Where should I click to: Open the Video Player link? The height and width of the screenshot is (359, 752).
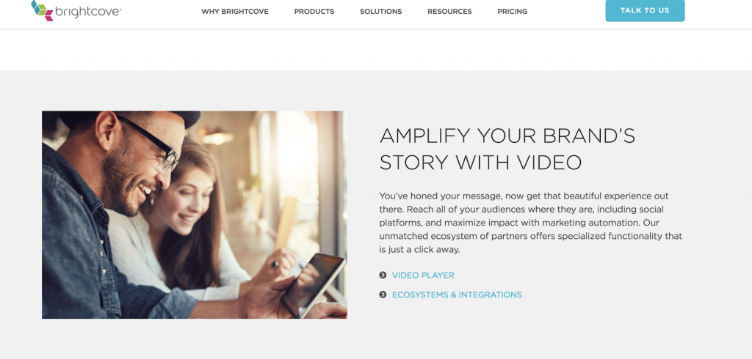(423, 275)
